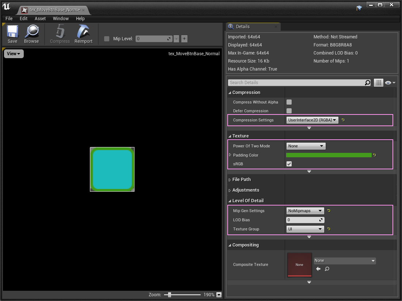Click the Reimport toolbar icon
The width and height of the screenshot is (402, 301).
[83, 31]
